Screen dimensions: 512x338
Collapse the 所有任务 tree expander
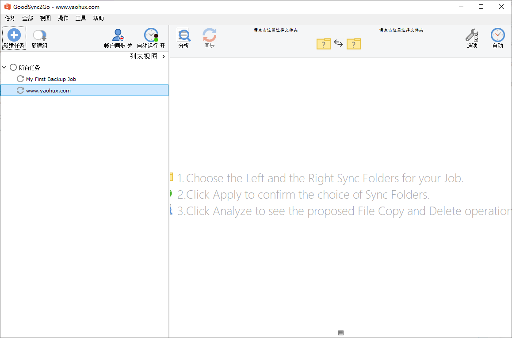[x=4, y=67]
